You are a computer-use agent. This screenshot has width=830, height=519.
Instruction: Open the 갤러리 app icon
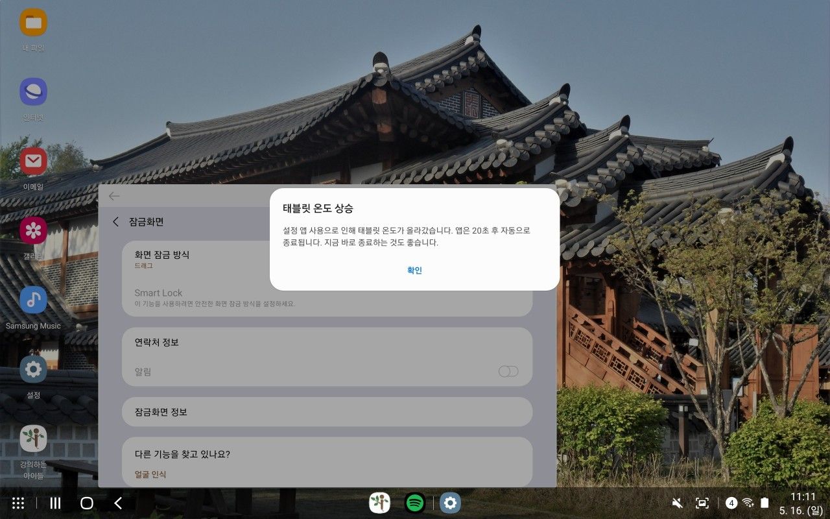33,230
